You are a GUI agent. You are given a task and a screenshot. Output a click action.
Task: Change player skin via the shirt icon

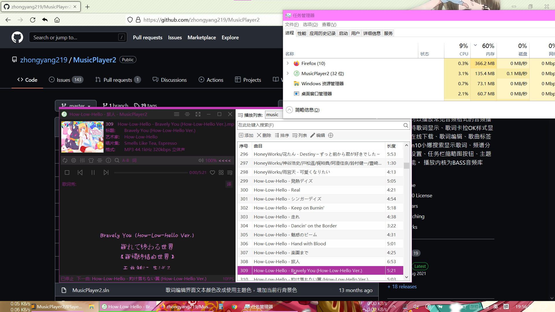(x=91, y=160)
